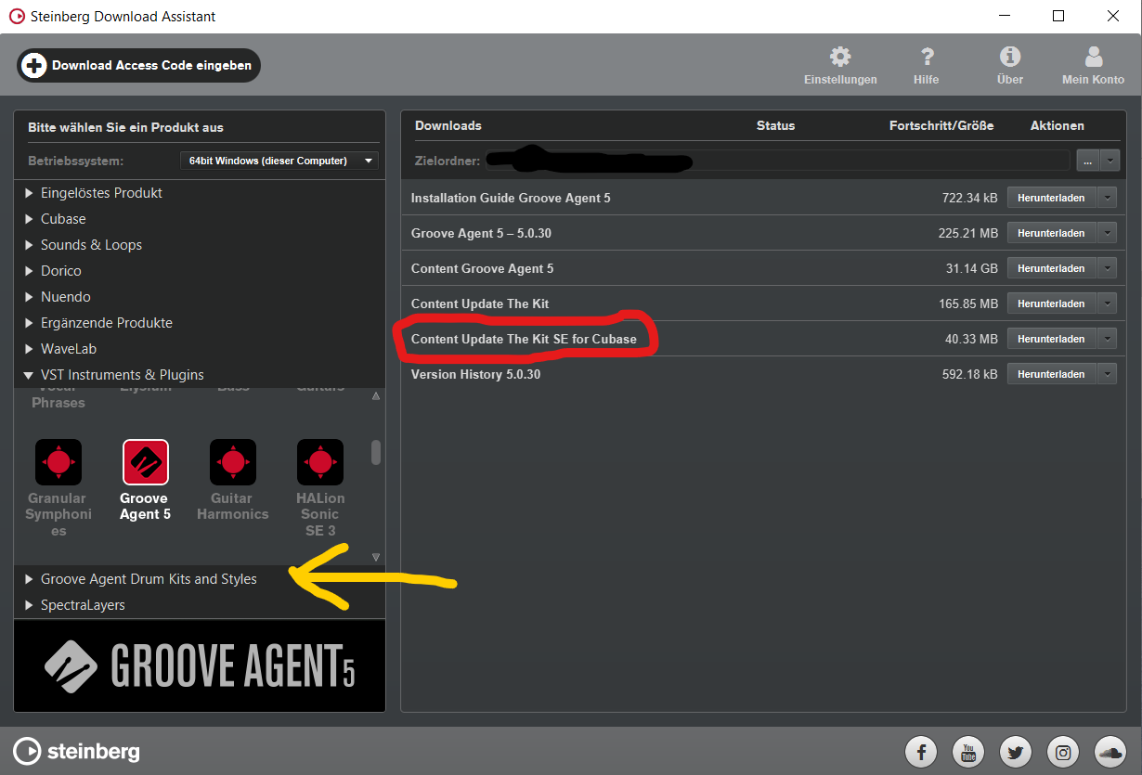The width and height of the screenshot is (1142, 775).
Task: Close the Steinberg Download Assistant window
Action: pyautogui.click(x=1113, y=17)
